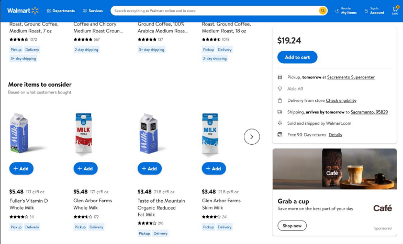
Task: Open the returns Details link
Action: (335, 135)
